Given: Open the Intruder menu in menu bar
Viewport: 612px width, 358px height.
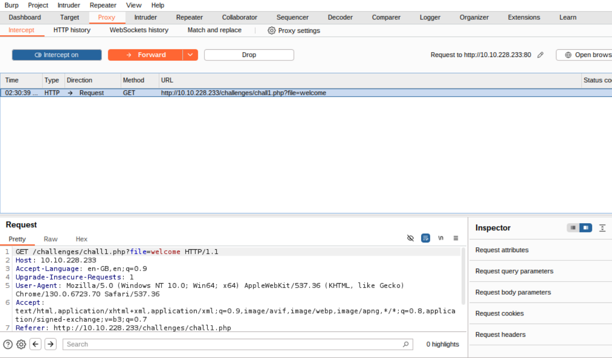Looking at the screenshot, I should 69,5.
